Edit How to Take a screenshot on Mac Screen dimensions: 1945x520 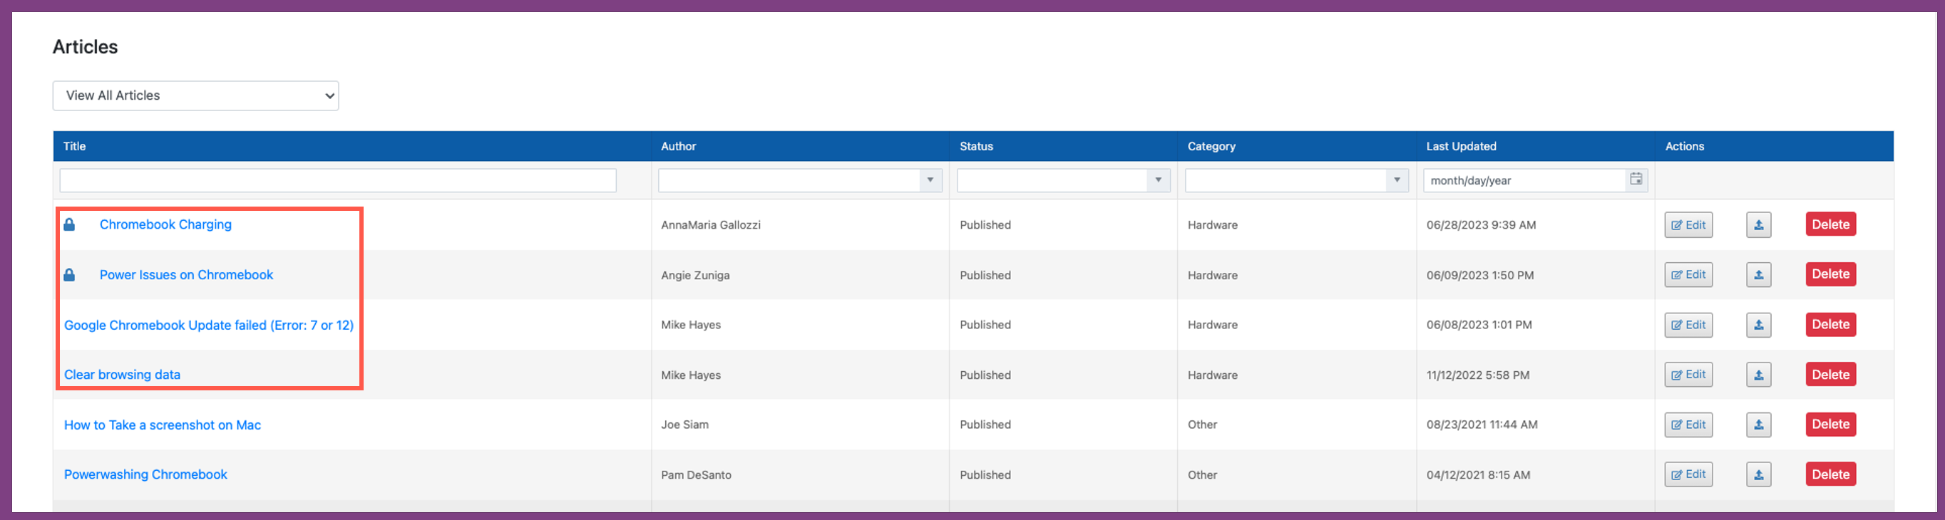[x=1688, y=425]
